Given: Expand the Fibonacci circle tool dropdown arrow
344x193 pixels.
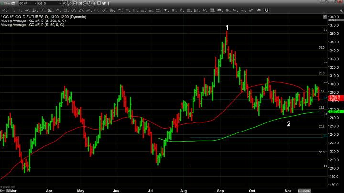Looking at the screenshot, I should (115, 10).
